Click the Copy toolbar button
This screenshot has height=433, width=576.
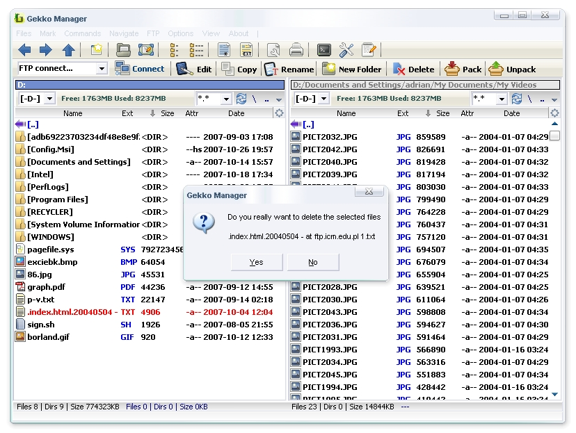(239, 69)
